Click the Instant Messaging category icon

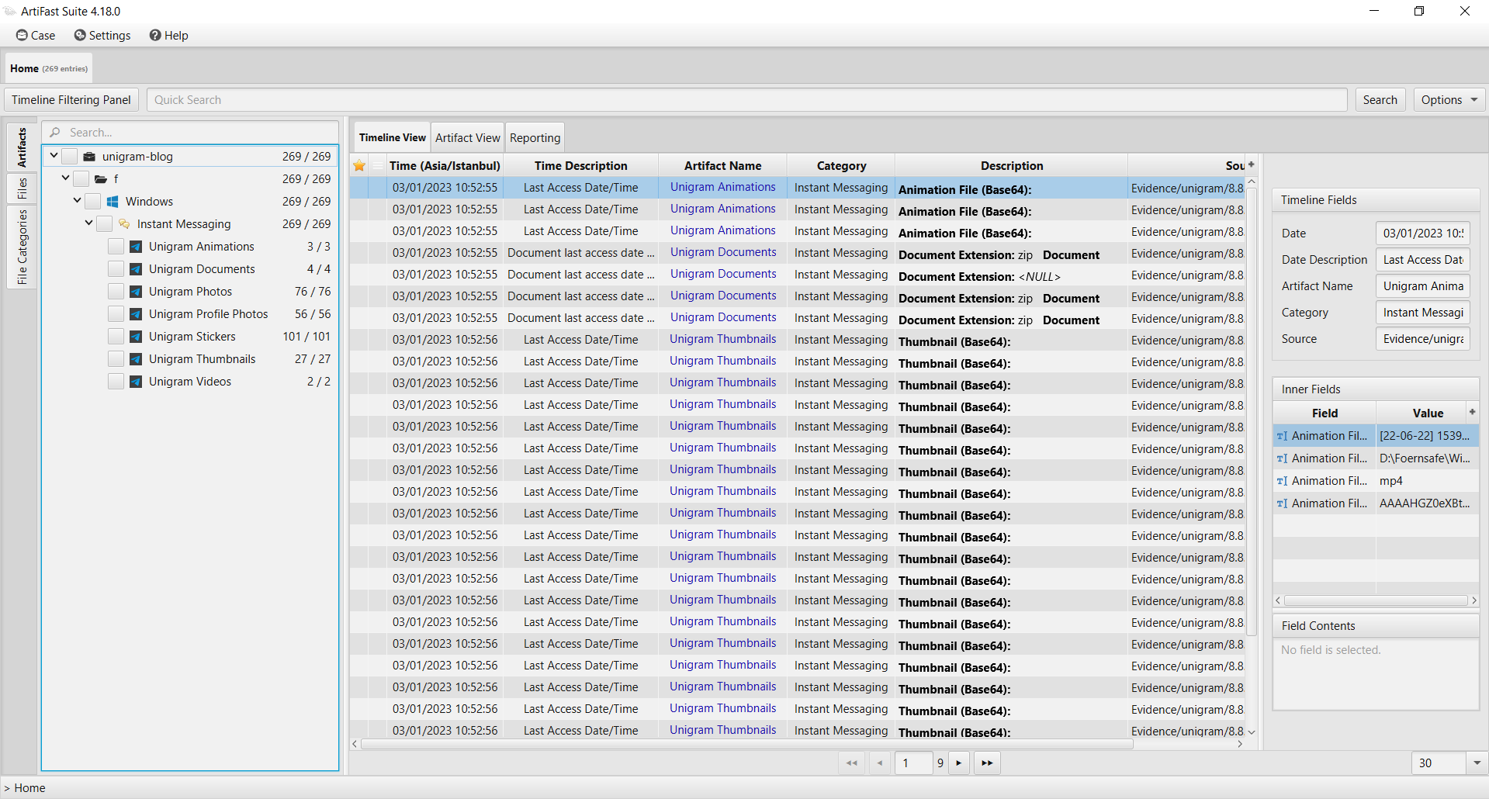coord(124,224)
